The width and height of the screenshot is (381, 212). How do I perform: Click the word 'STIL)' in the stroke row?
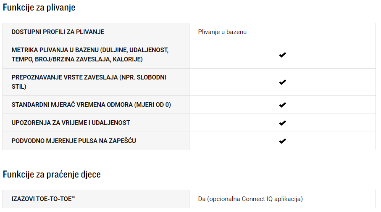19,86
